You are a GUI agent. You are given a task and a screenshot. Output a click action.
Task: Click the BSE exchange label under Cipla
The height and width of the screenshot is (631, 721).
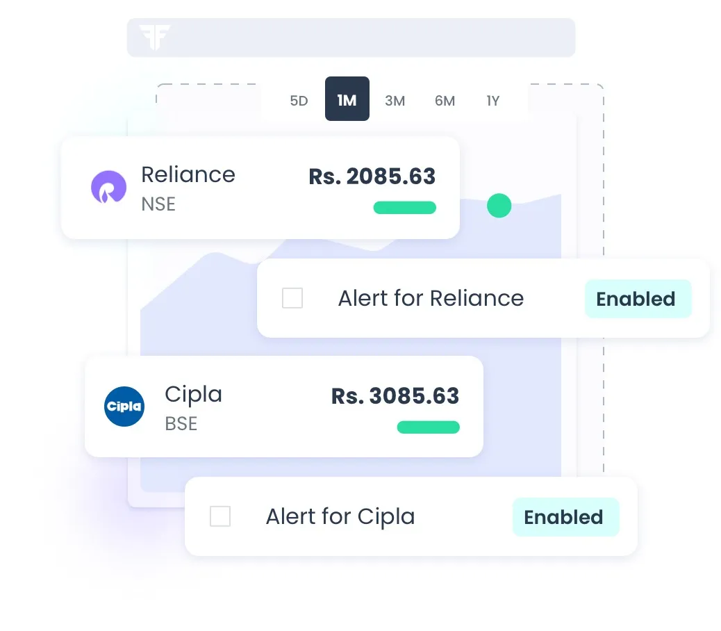click(181, 423)
